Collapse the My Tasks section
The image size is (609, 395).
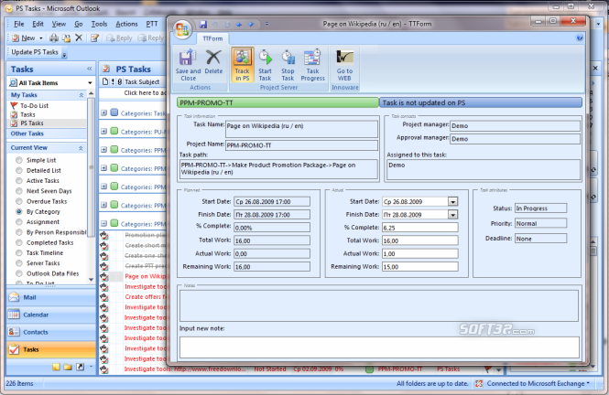[82, 95]
